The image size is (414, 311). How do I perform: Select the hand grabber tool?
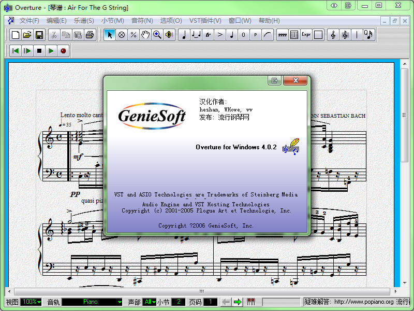[x=145, y=35]
